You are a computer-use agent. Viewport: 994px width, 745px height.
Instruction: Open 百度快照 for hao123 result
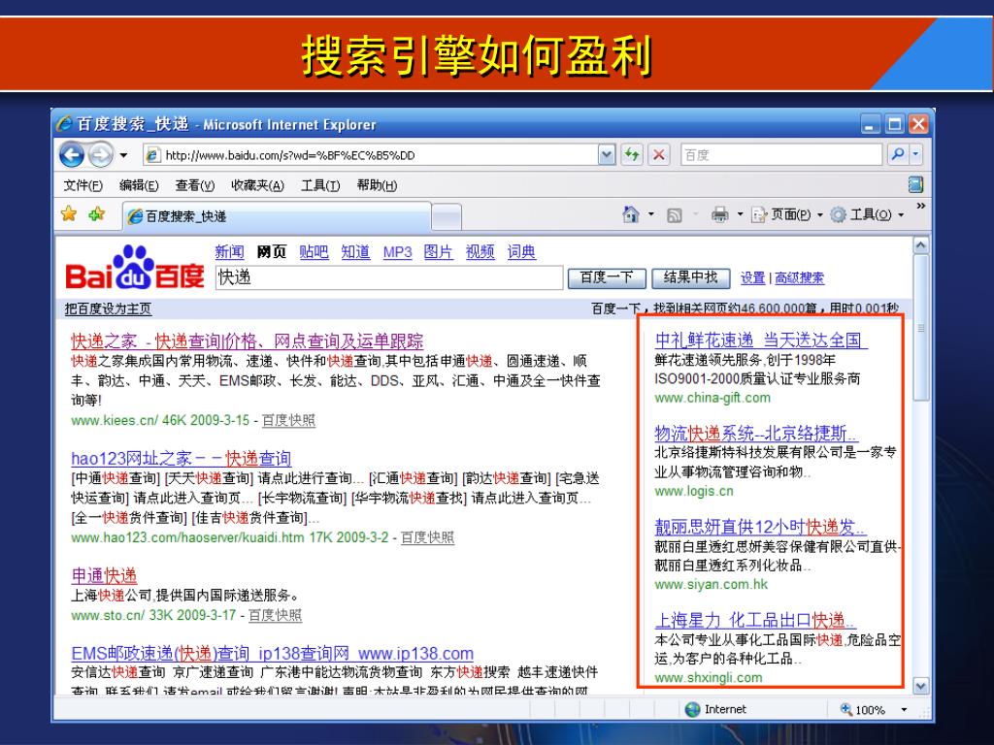(427, 537)
